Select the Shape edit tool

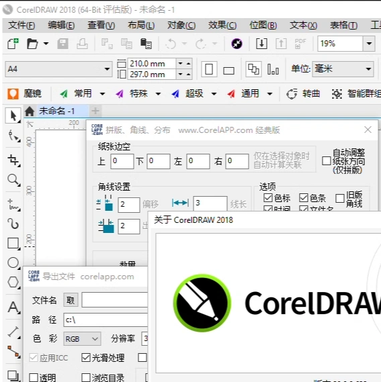pos(13,136)
